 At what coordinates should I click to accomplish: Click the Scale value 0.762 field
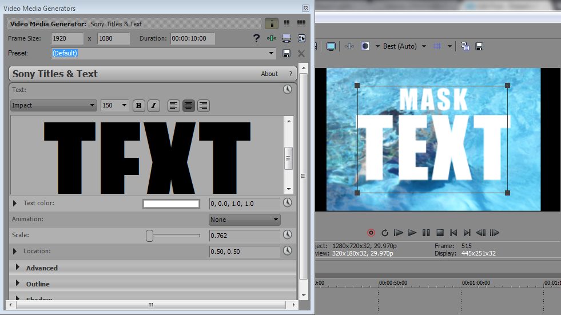[244, 236]
